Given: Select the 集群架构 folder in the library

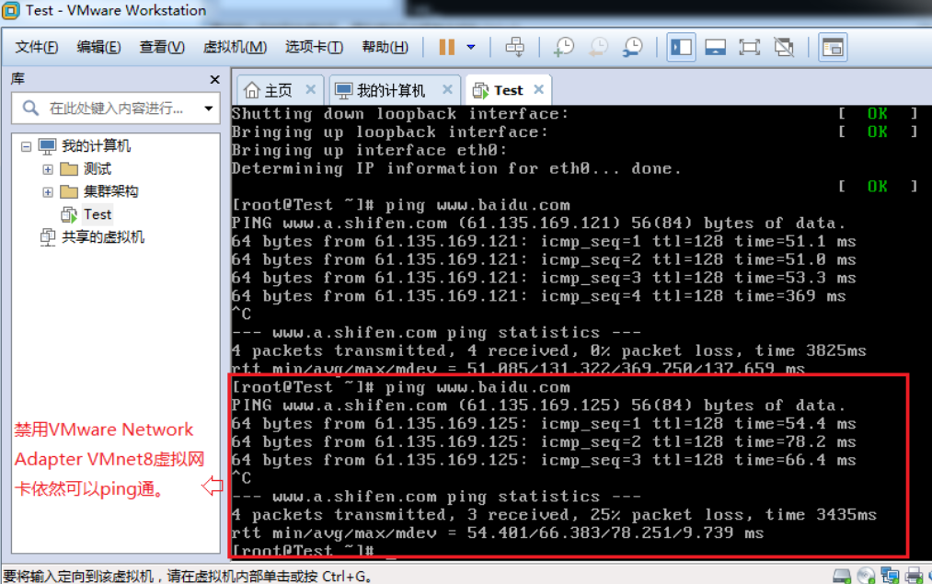Looking at the screenshot, I should click(110, 191).
